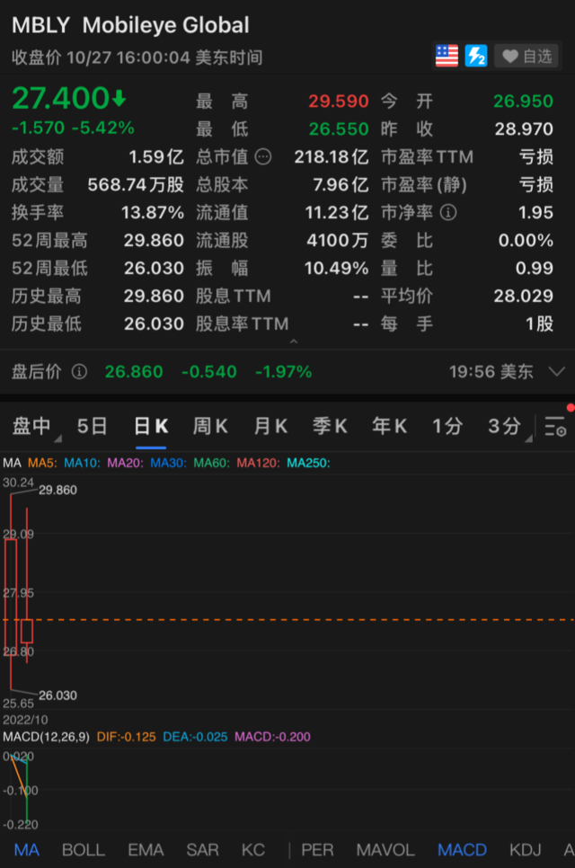Tap the 26.030 low marker on chart
The height and width of the screenshot is (868, 575).
tap(57, 695)
